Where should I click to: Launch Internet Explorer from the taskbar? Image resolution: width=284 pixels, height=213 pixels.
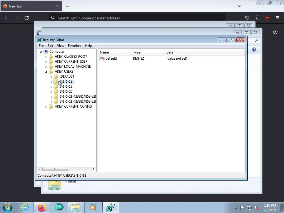[25, 207]
